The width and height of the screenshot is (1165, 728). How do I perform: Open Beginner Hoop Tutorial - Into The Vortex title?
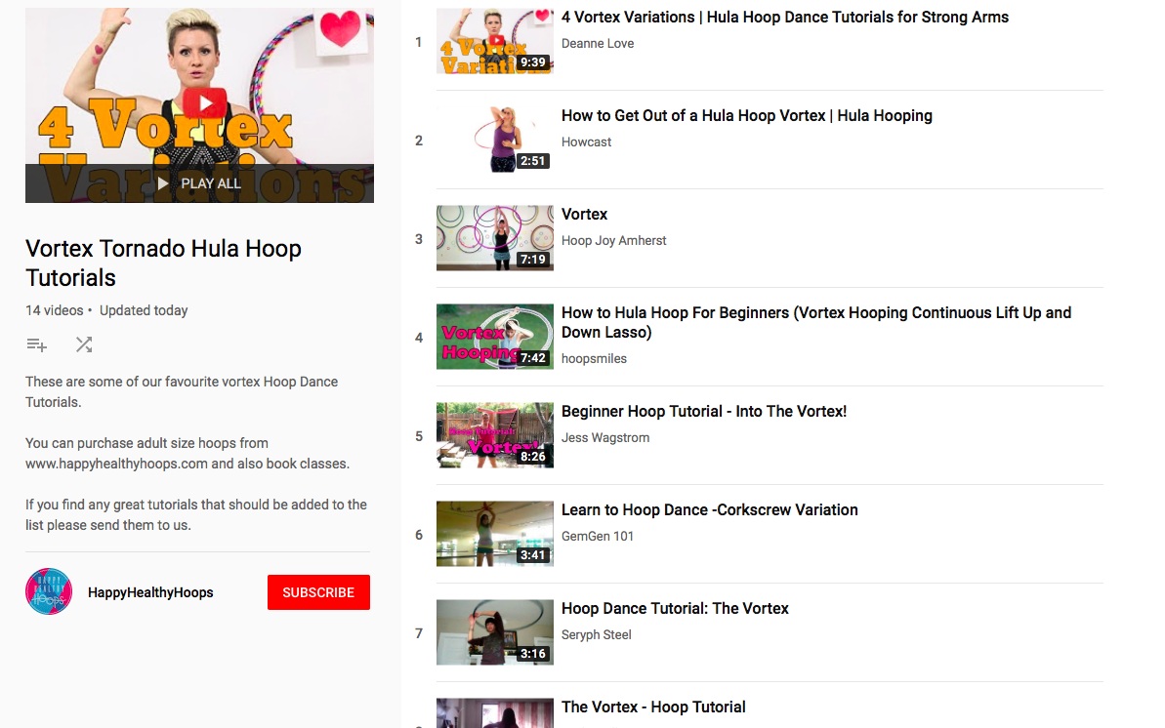tap(704, 412)
